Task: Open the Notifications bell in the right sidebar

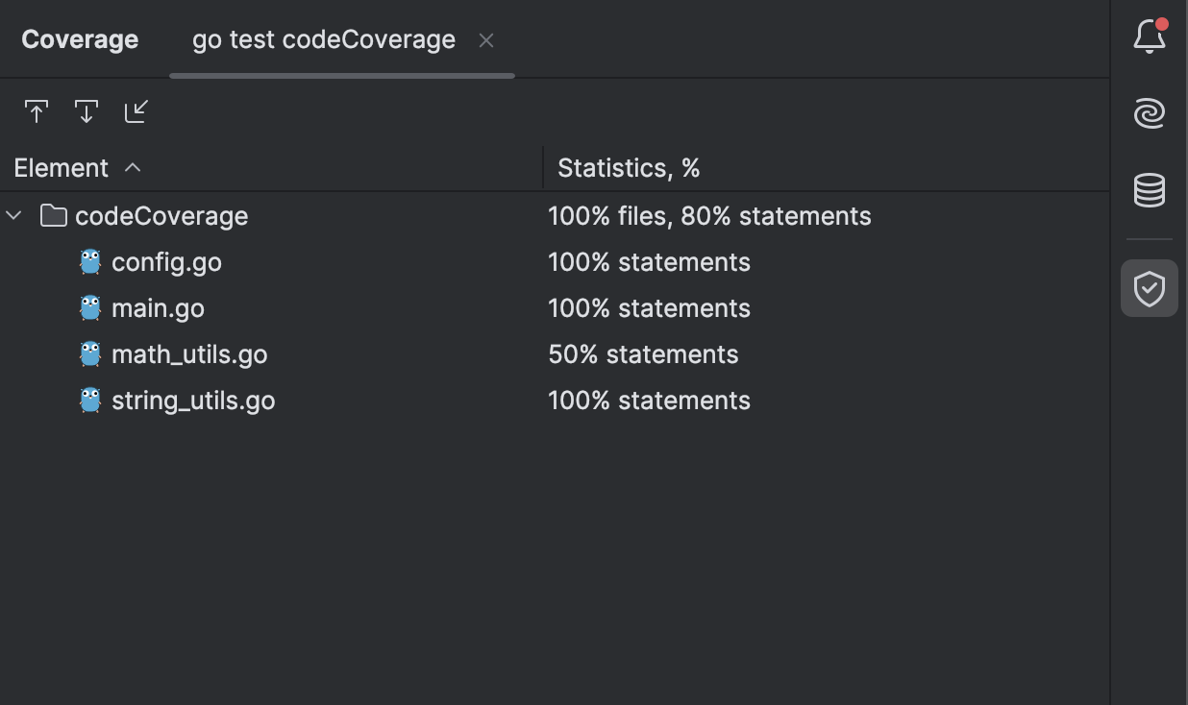Action: [x=1150, y=35]
